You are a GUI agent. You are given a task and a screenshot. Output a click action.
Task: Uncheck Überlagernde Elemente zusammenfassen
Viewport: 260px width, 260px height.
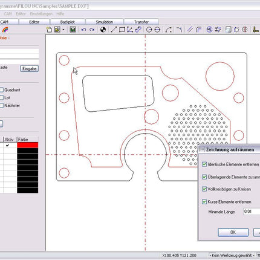[x=204, y=177]
